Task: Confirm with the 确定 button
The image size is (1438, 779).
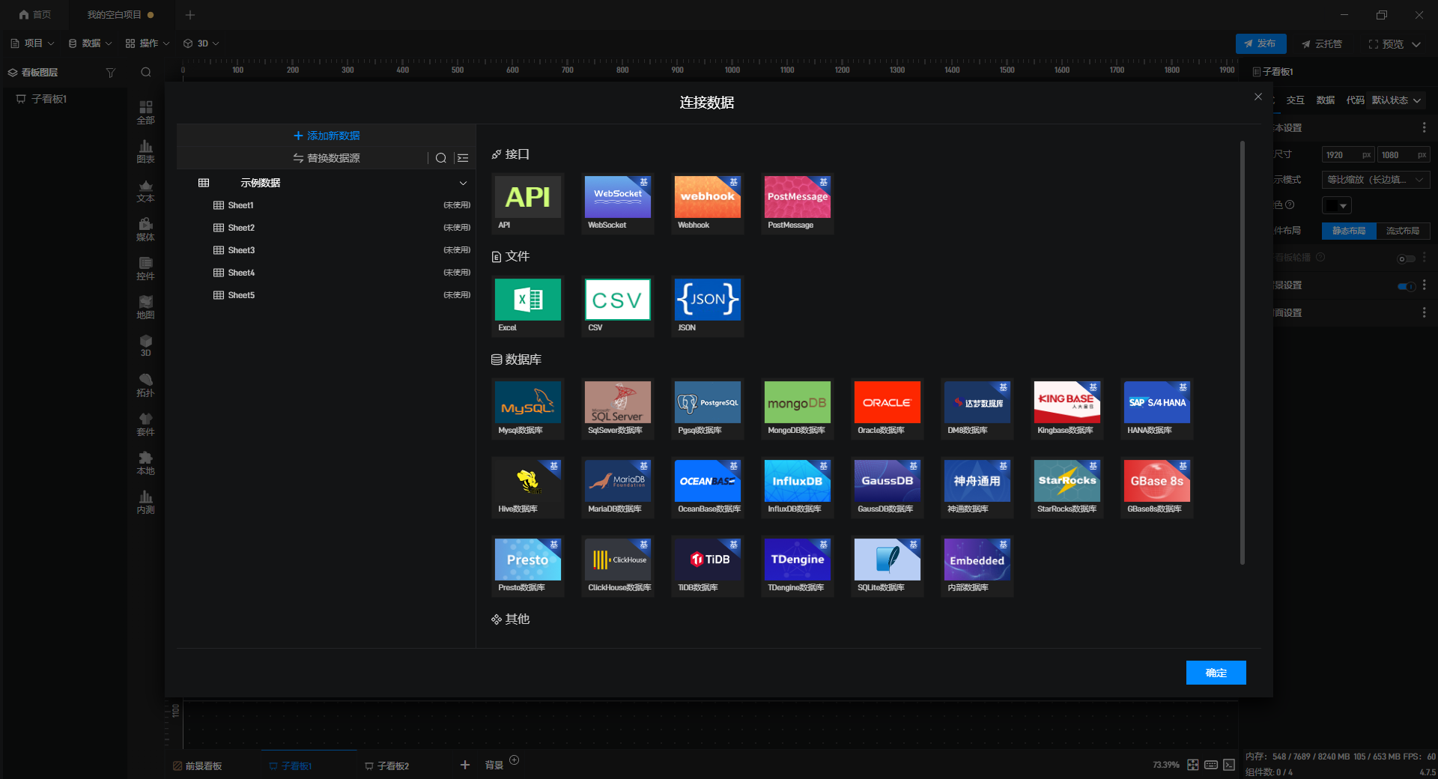Action: 1216,673
